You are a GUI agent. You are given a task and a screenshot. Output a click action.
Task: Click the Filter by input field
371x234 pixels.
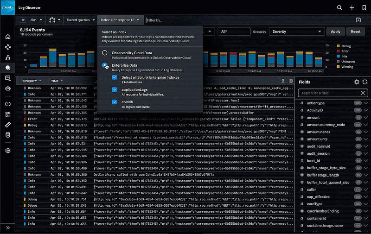point(249,20)
